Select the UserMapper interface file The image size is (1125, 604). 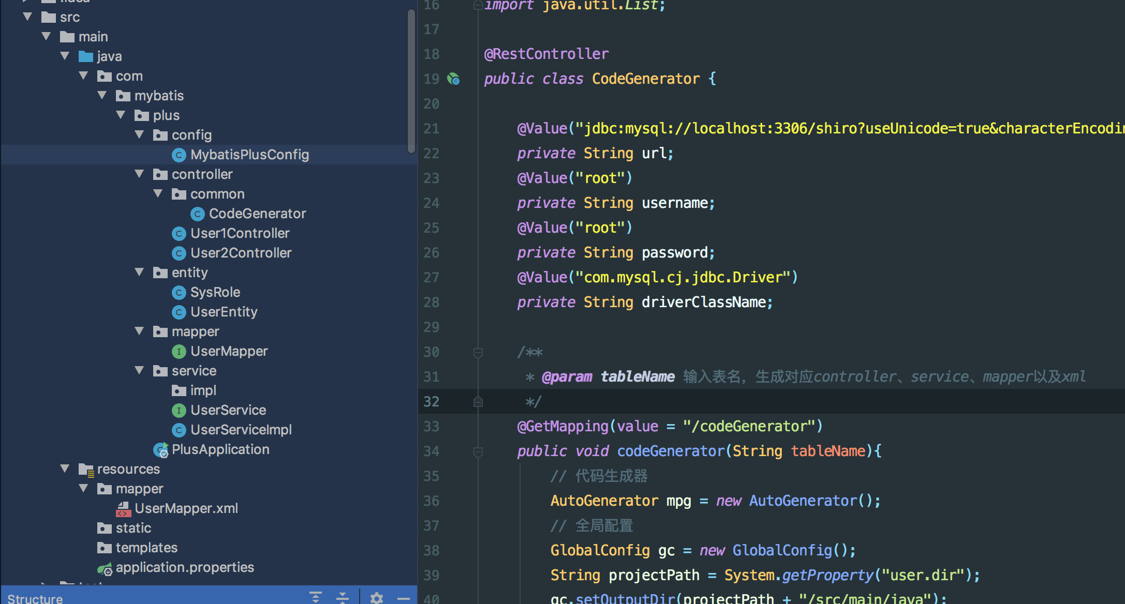[x=229, y=351]
